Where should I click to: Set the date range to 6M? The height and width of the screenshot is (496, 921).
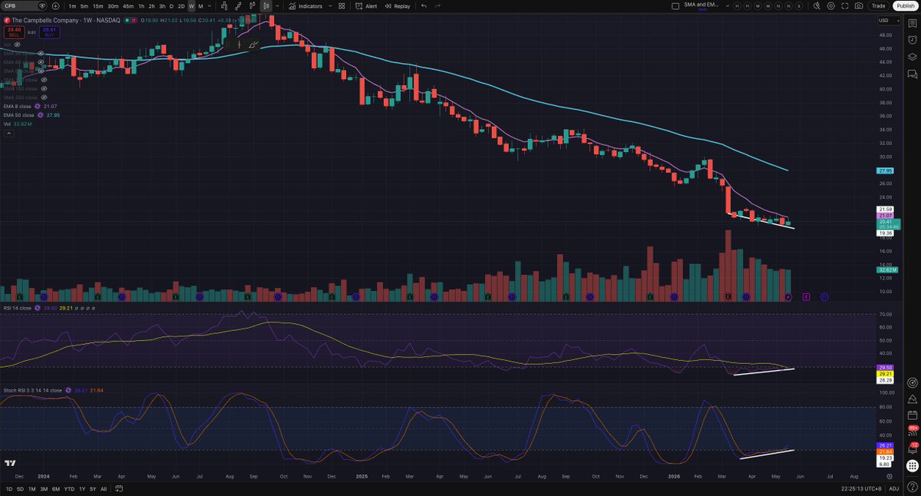[x=58, y=489]
